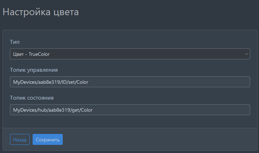Image resolution: width=259 pixels, height=153 pixels.
Task: Focus the Топик управления input field
Action: pyautogui.click(x=130, y=82)
